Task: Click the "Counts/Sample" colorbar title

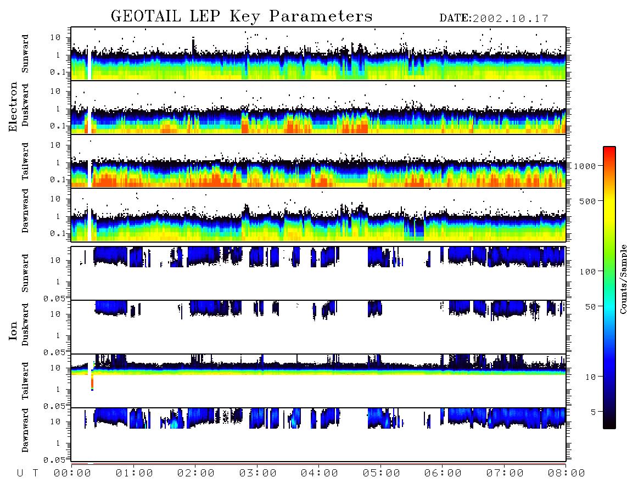Action: point(623,279)
